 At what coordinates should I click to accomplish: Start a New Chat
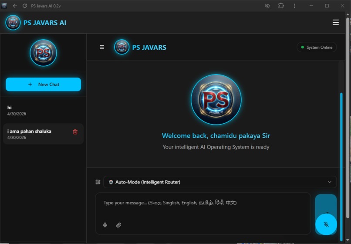43,85
